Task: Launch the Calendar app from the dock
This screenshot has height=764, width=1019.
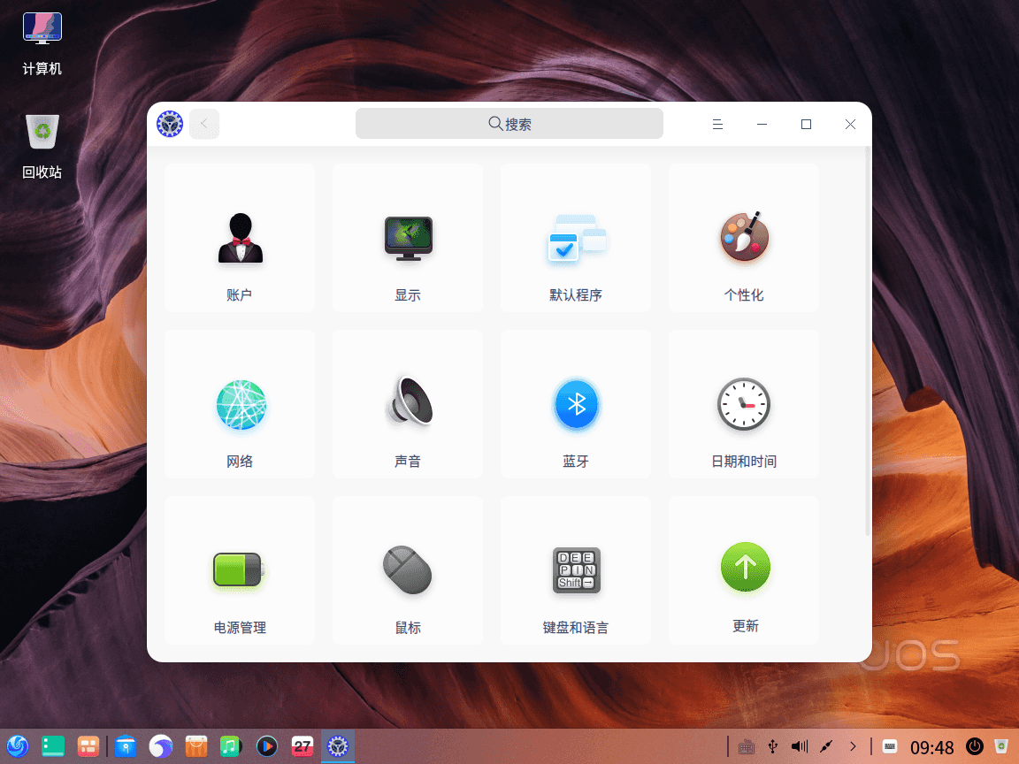Action: click(x=303, y=746)
